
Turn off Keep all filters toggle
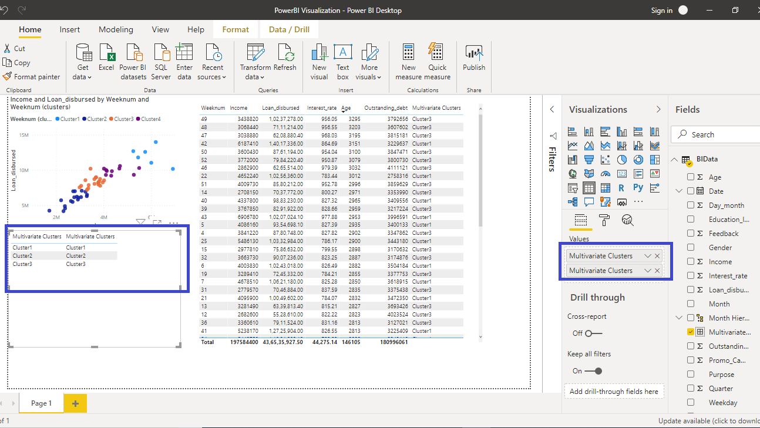[x=593, y=370]
